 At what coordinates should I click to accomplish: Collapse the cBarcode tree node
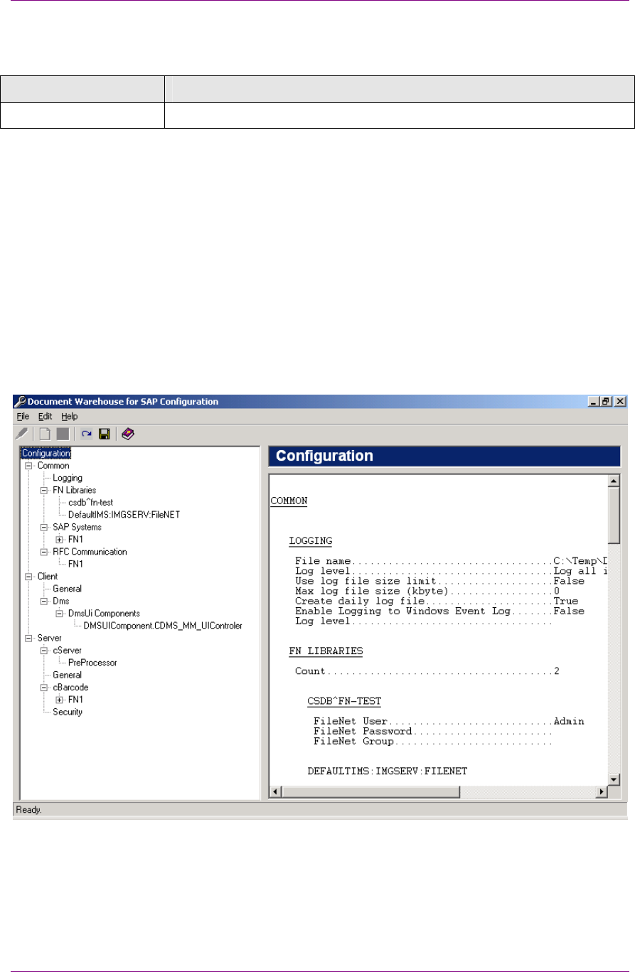point(44,688)
